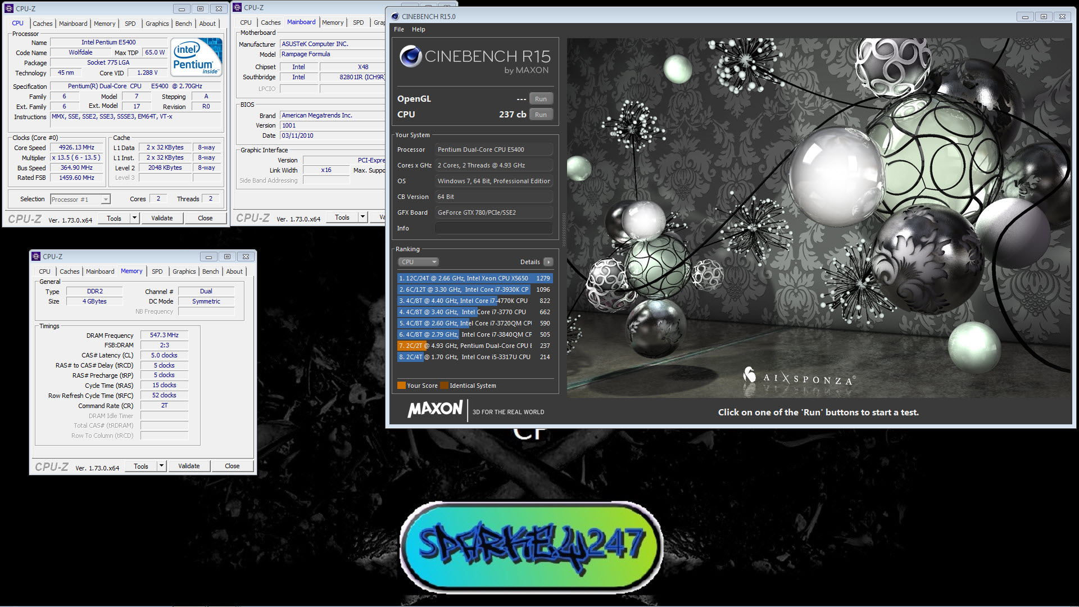Click Validate in CPU-Z CPU window
The height and width of the screenshot is (607, 1079).
click(x=162, y=218)
